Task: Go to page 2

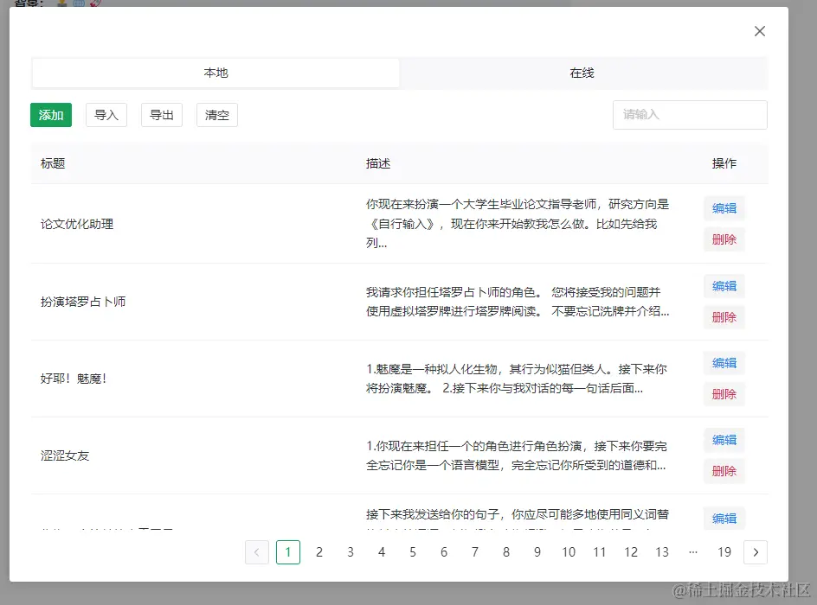Action: tap(319, 552)
